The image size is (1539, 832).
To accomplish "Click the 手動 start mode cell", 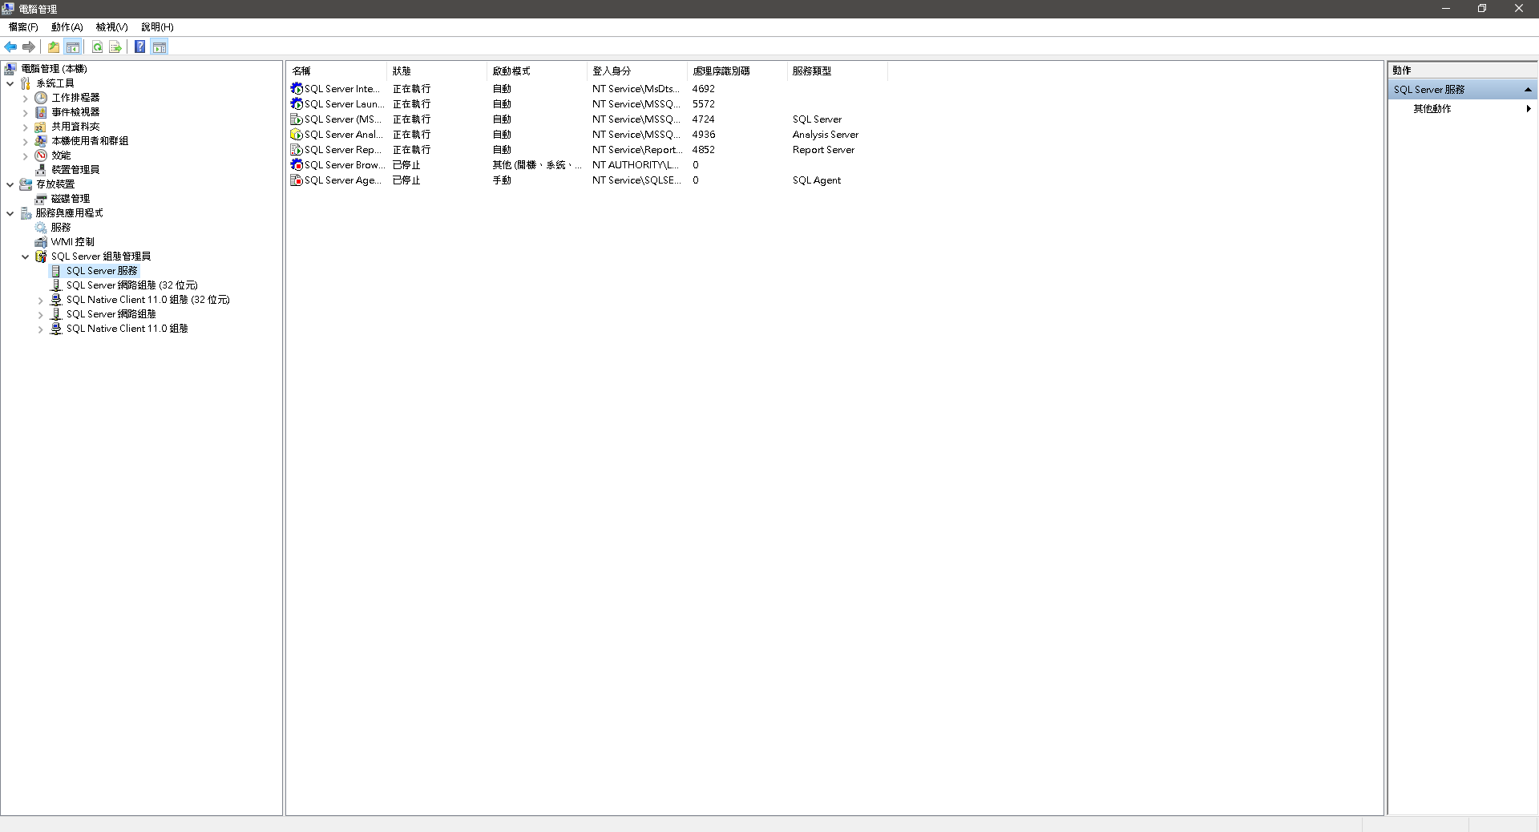I will (x=502, y=180).
